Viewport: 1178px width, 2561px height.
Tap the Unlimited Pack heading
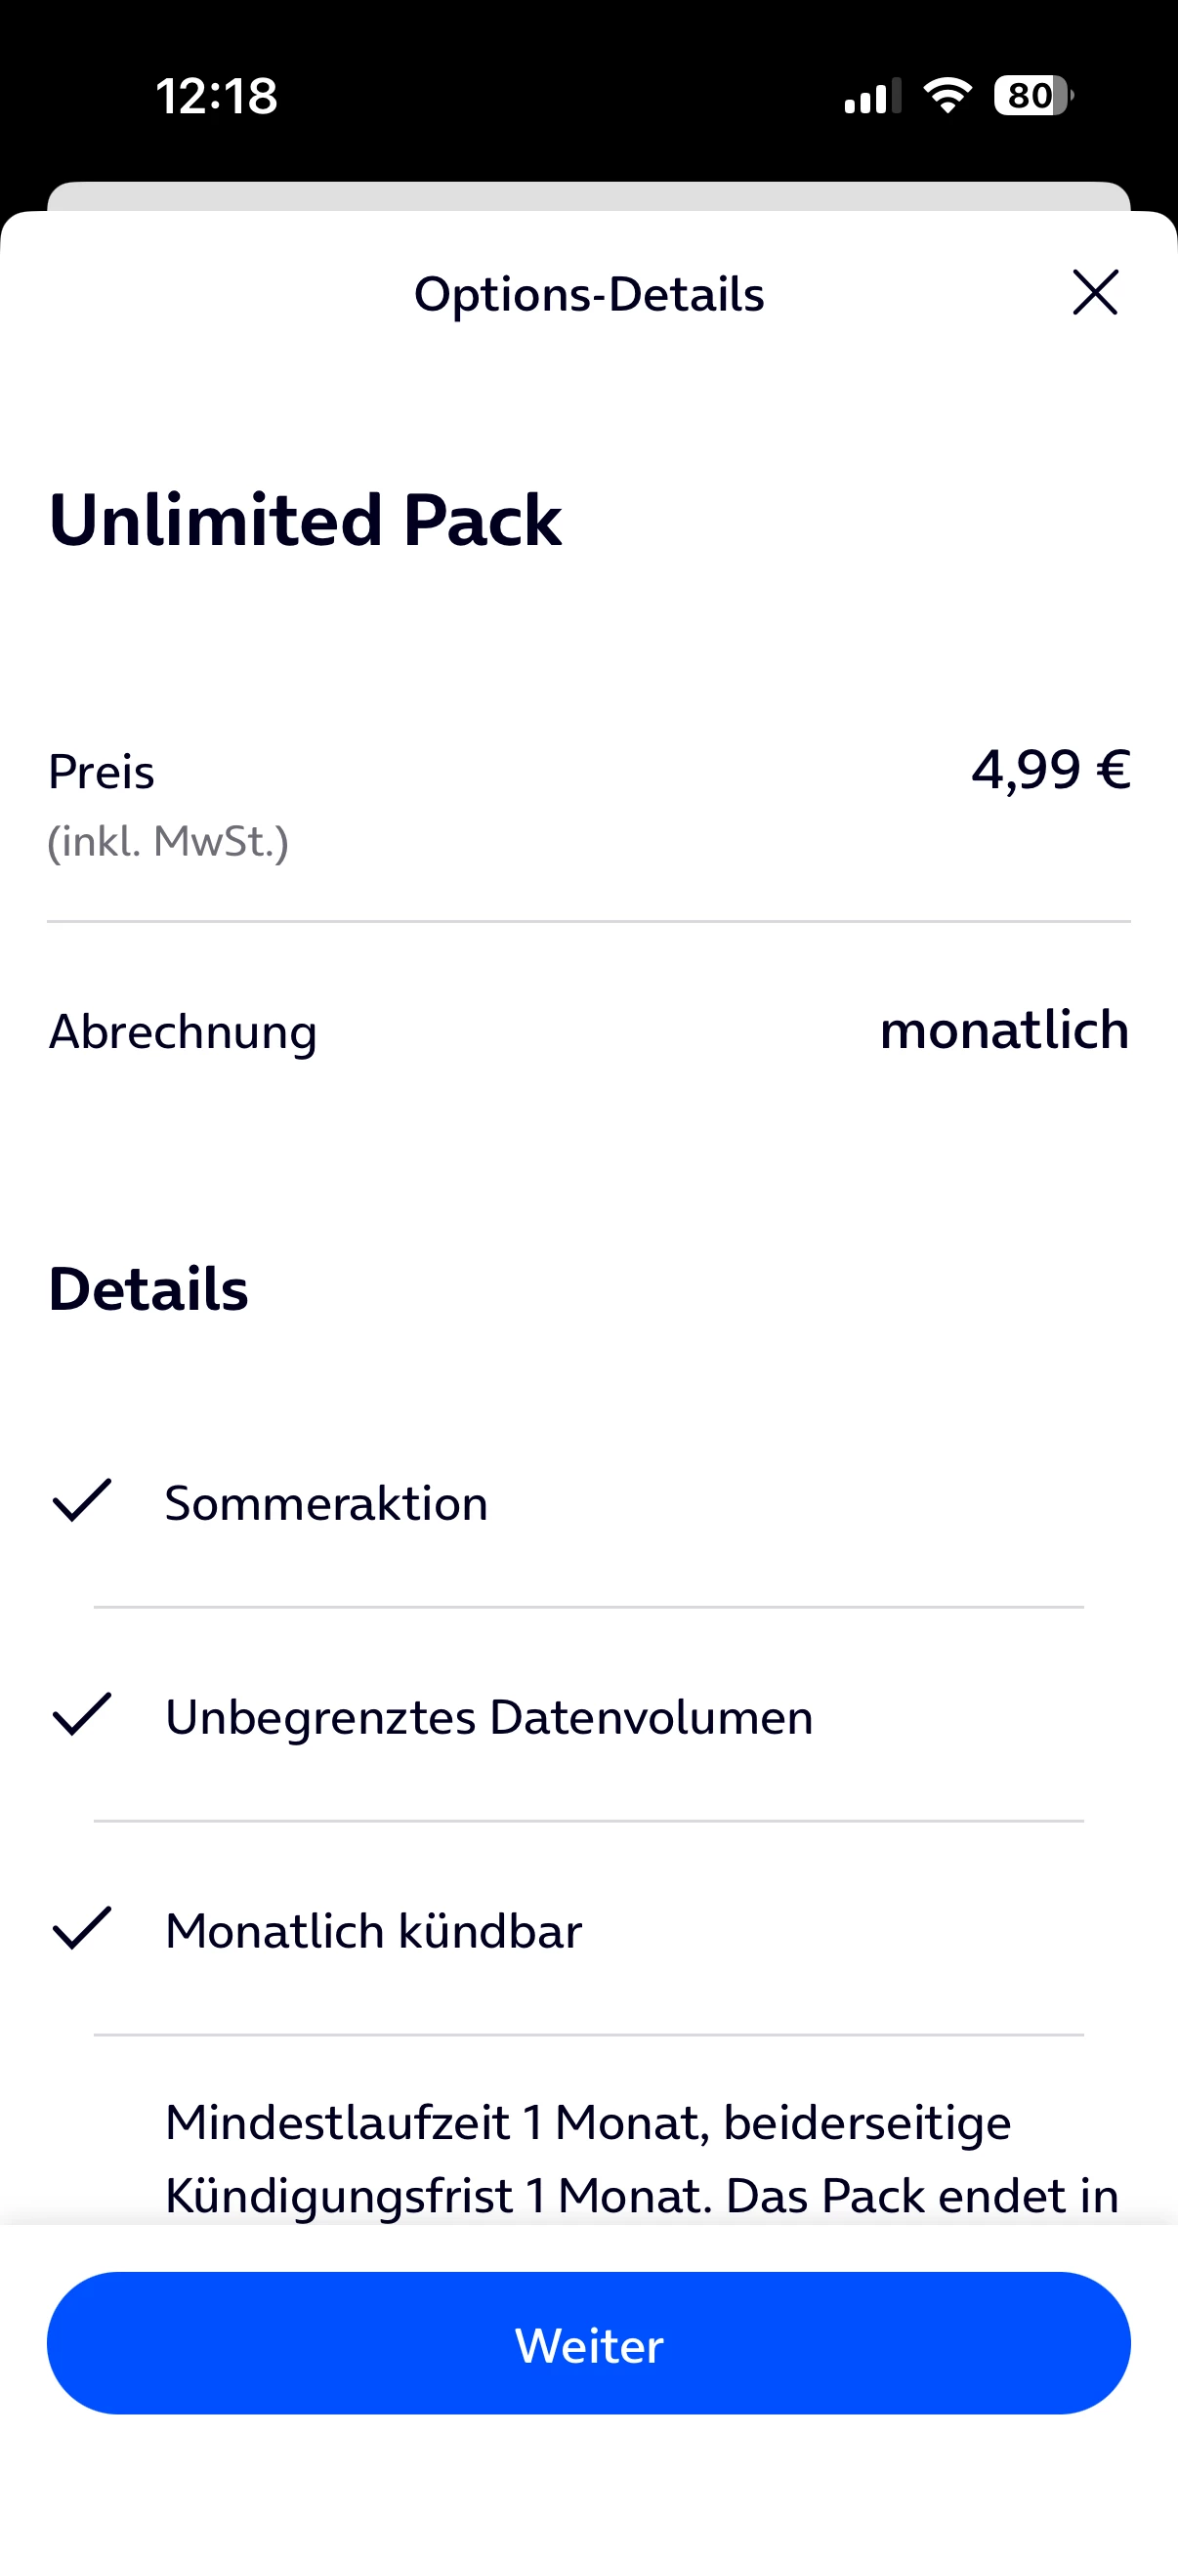[x=305, y=520]
